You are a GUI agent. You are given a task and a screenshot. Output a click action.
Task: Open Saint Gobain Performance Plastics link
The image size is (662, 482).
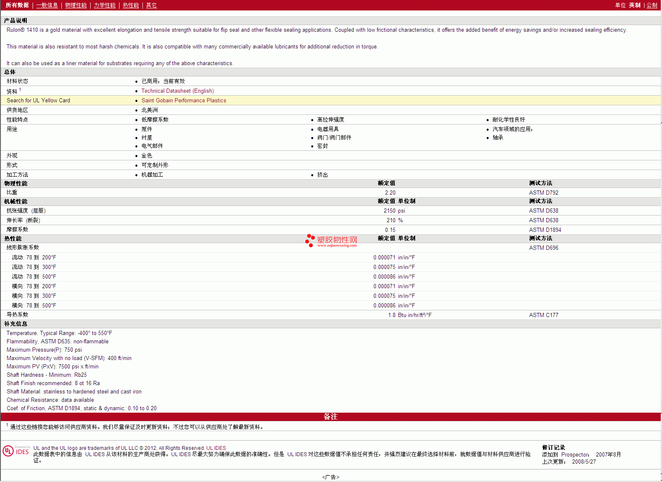184,101
